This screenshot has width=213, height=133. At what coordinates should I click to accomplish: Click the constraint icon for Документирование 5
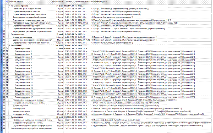click(x=7, y=63)
